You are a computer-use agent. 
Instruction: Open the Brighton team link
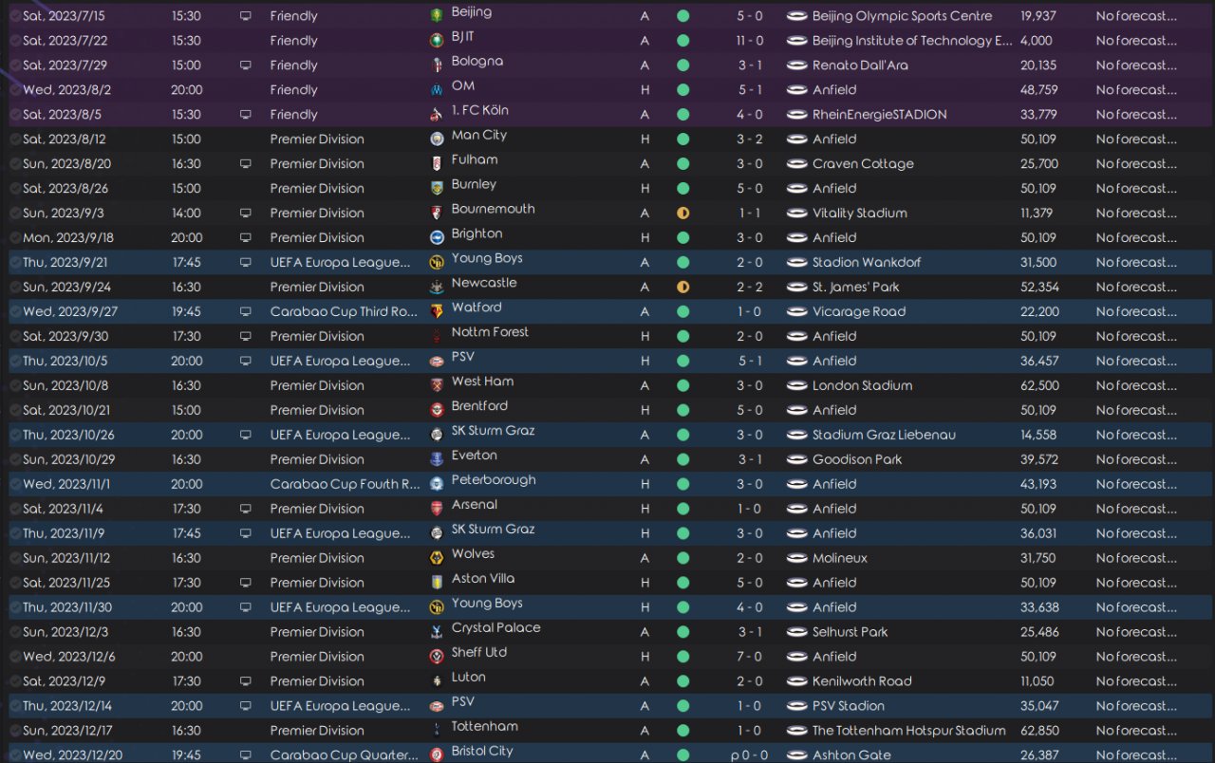pos(477,234)
